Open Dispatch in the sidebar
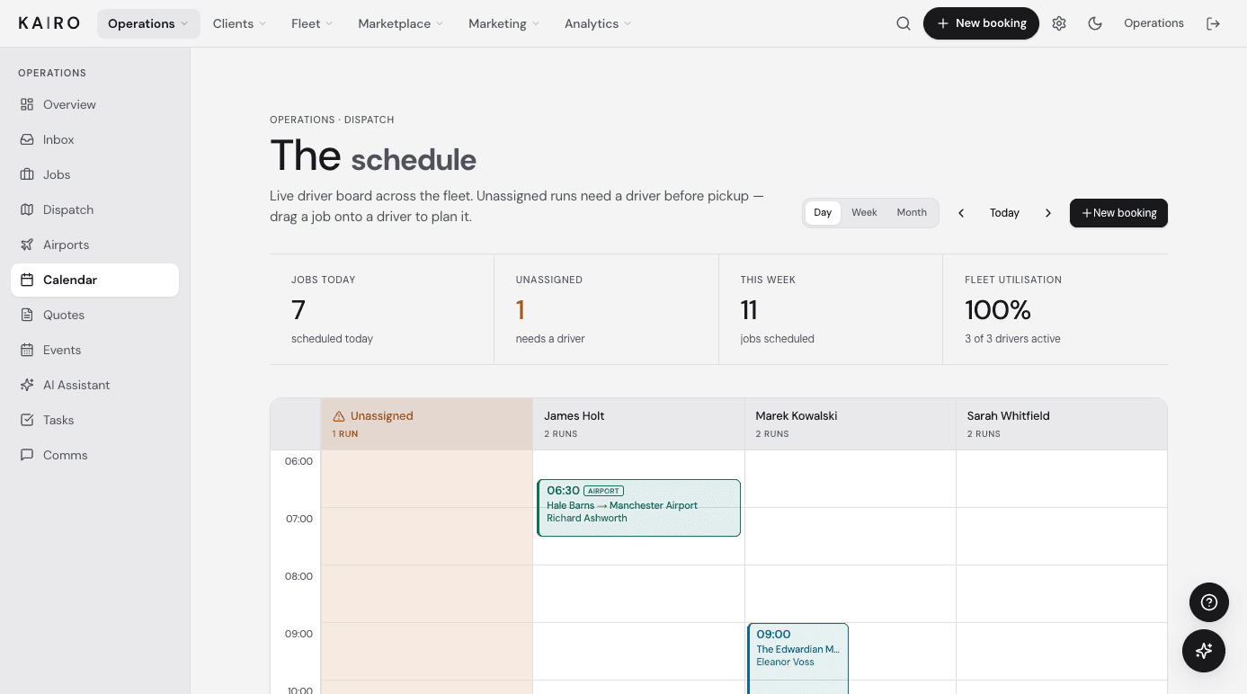This screenshot has height=694, width=1247. pos(95,209)
